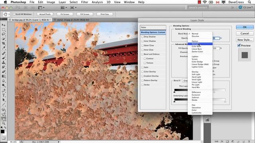Click This Layer black point slider
Image resolution: width=255 pixels, height=143 pixels.
click(175, 92)
